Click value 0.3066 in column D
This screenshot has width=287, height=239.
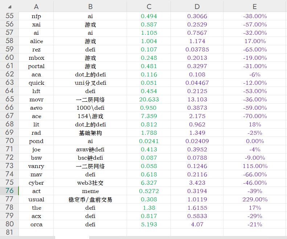(197, 16)
